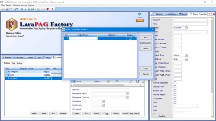The height and width of the screenshot is (121, 216).
Task: Click the Online wifi status icon
Action: [140, 14]
